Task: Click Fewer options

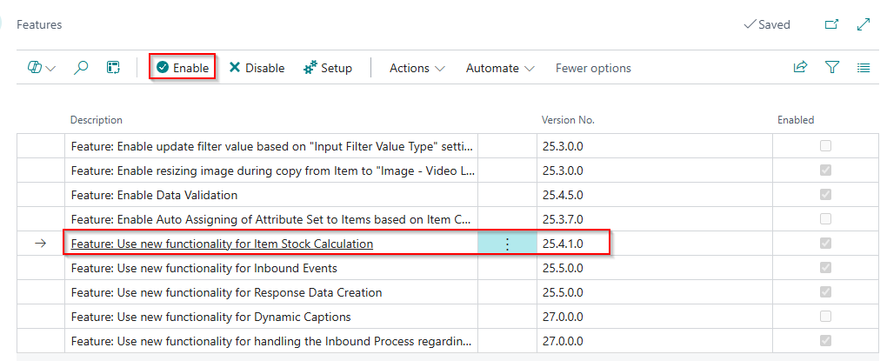Action: click(x=593, y=68)
